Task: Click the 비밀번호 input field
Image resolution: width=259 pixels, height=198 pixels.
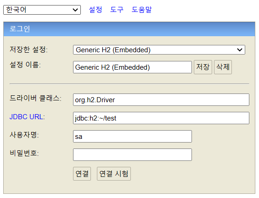Action: 132,154
